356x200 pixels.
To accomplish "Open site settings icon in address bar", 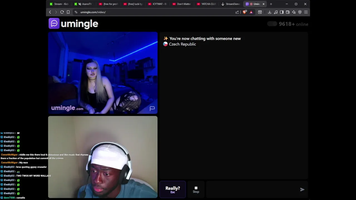I will click(x=76, y=12).
